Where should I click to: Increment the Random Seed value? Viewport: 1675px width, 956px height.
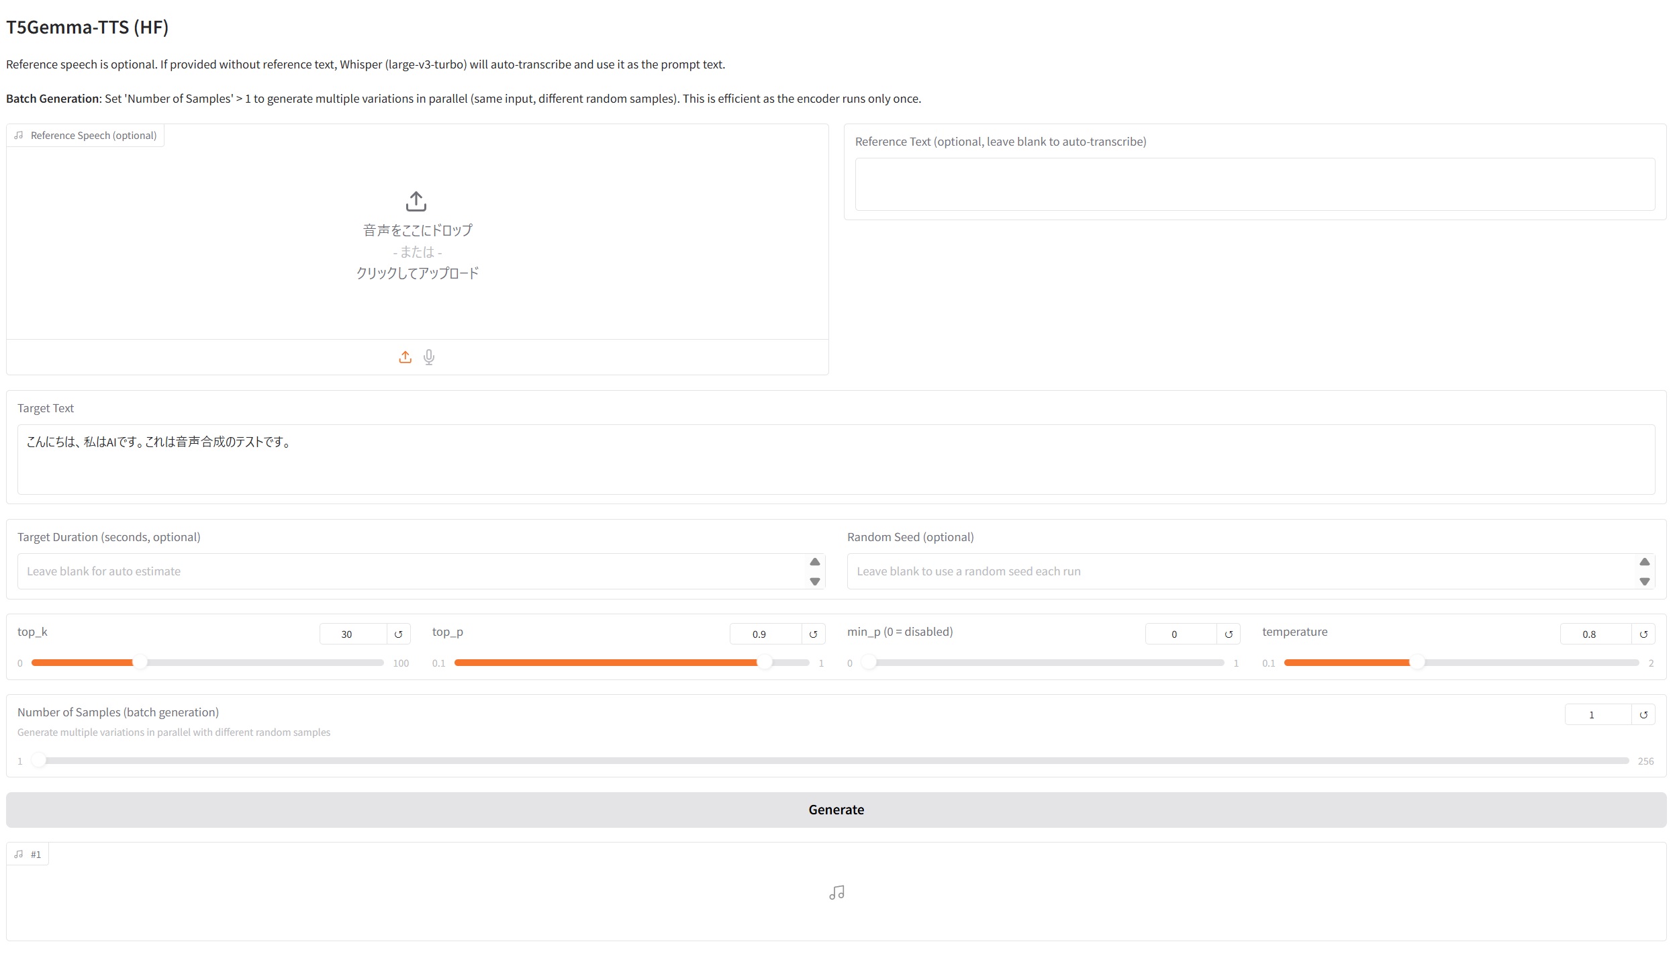coord(1644,562)
